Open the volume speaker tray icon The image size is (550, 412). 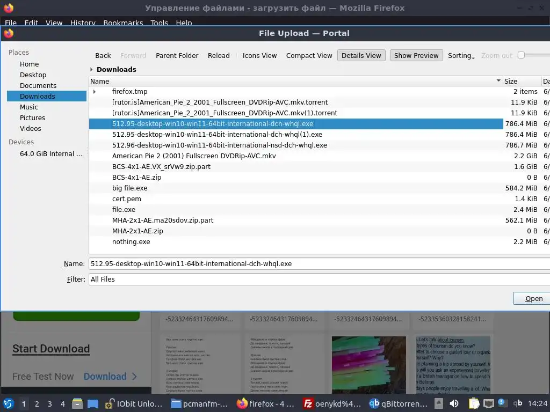click(x=454, y=403)
